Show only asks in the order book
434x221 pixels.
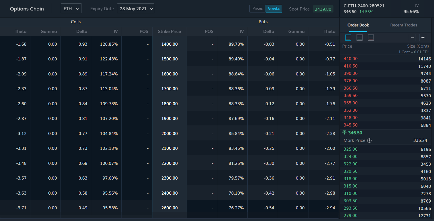pos(371,37)
